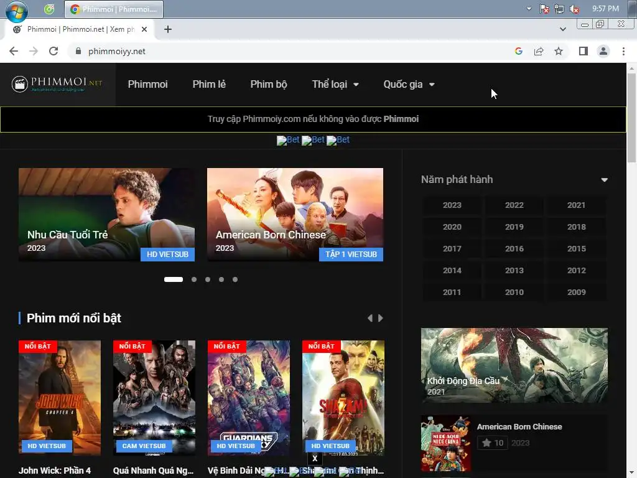The image size is (637, 478).
Task: Click the padlock site info icon
Action: coord(78,51)
